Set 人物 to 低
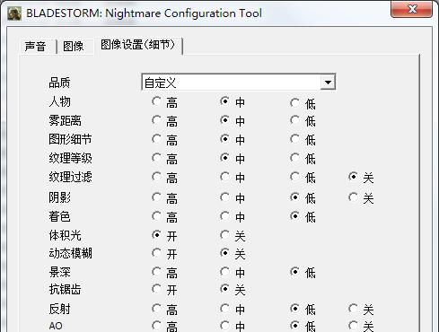The width and height of the screenshot is (439, 332). pyautogui.click(x=294, y=103)
